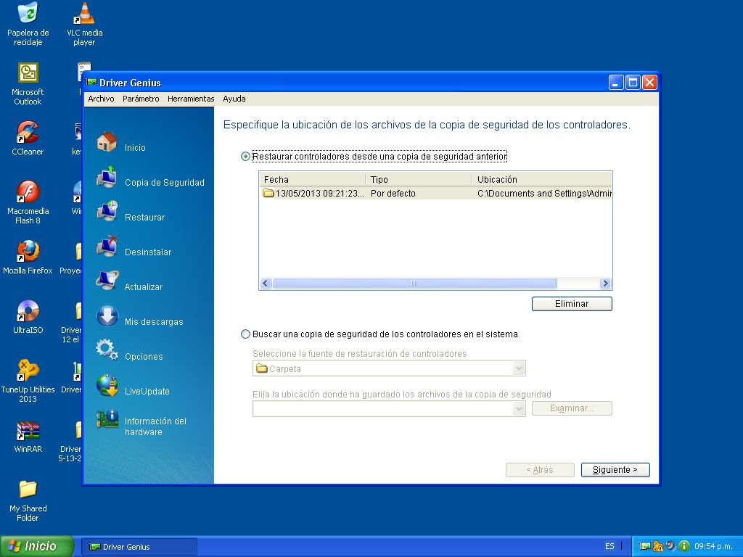
Task: Open the Herramientas menu
Action: coord(191,99)
